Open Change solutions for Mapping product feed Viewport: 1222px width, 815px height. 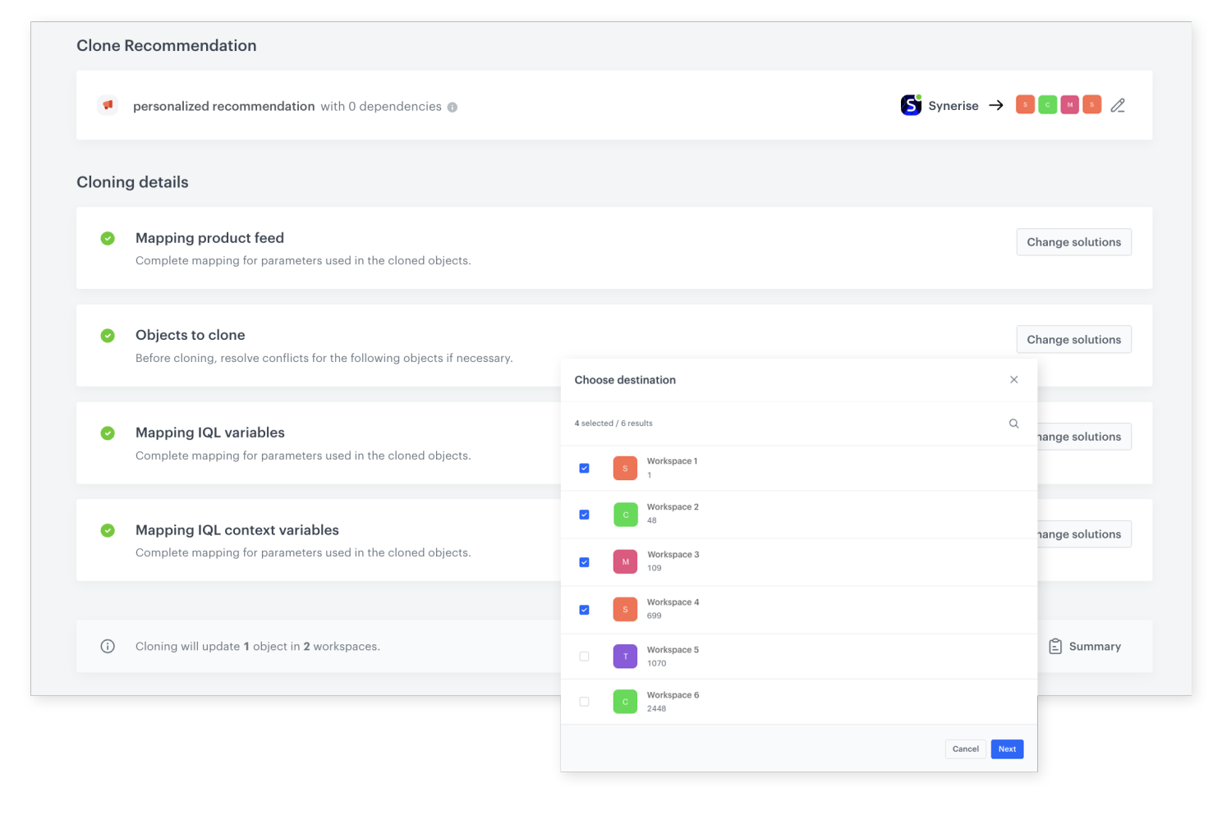(1073, 242)
